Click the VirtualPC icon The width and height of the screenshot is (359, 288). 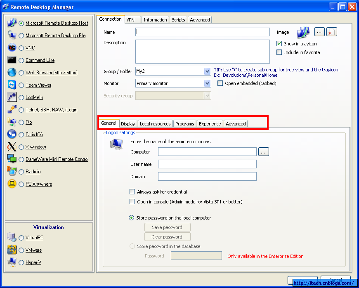point(12,237)
